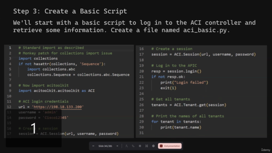The height and width of the screenshot is (153, 272).
Task: Click code line 'import collections.abc'
Action: [51, 69]
